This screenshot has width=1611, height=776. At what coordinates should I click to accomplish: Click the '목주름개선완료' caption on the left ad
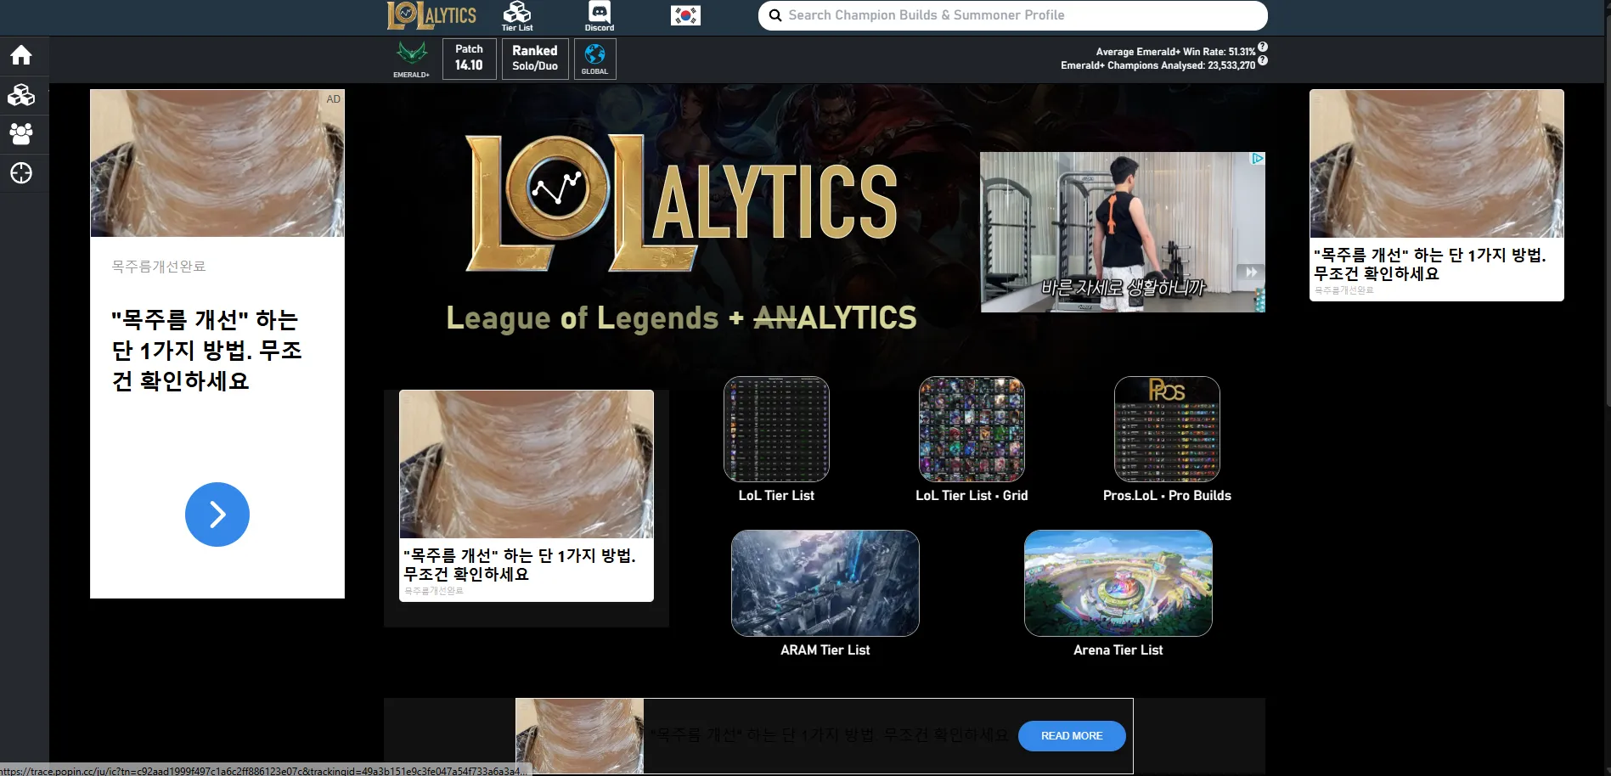159,267
